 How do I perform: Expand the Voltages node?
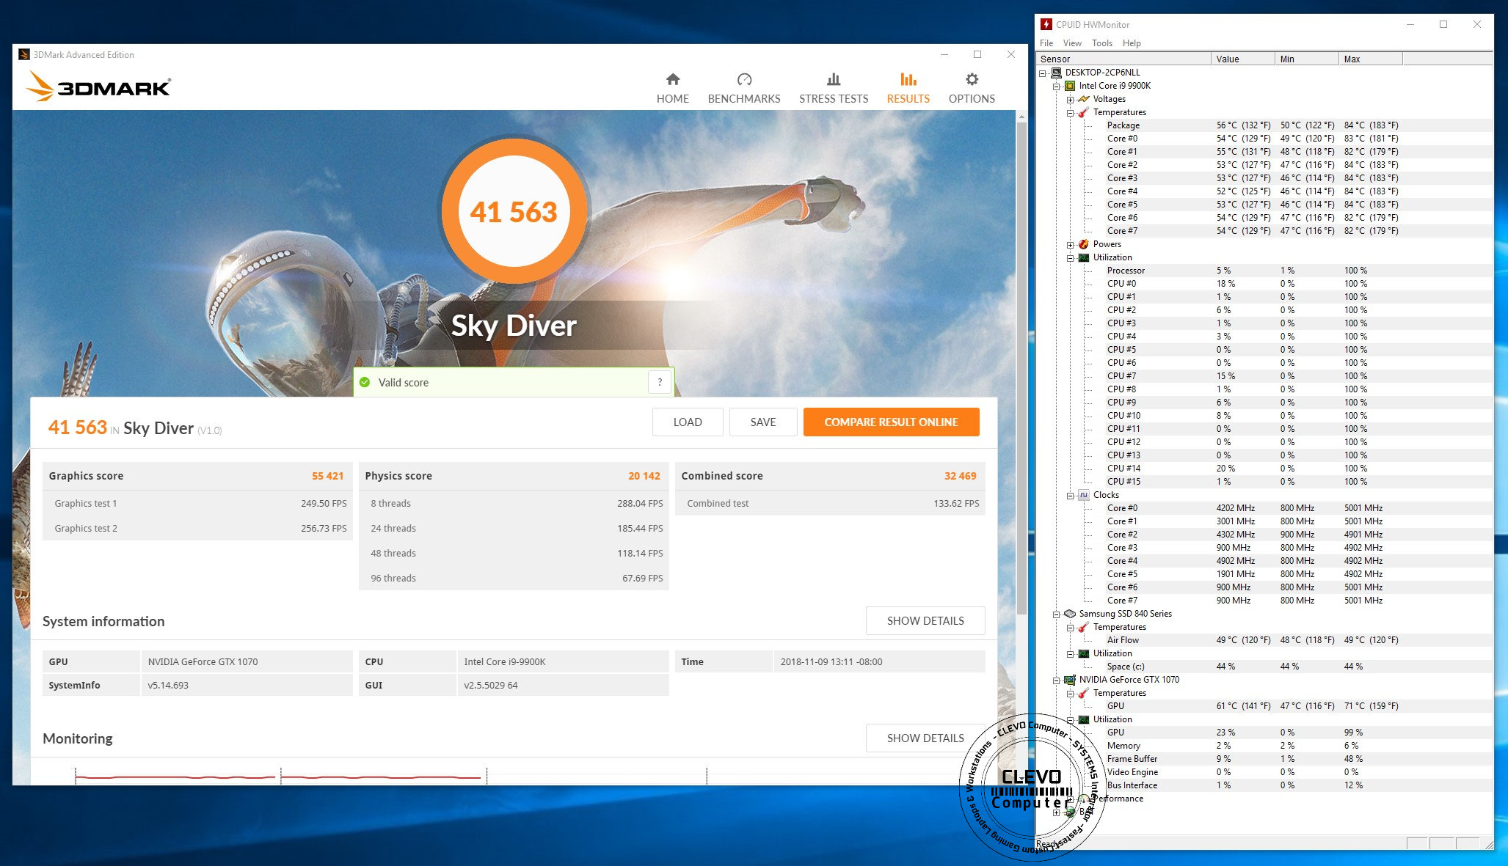pyautogui.click(x=1071, y=100)
